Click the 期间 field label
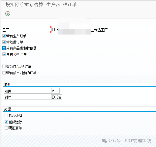156x147 pixels. tap(8, 91)
